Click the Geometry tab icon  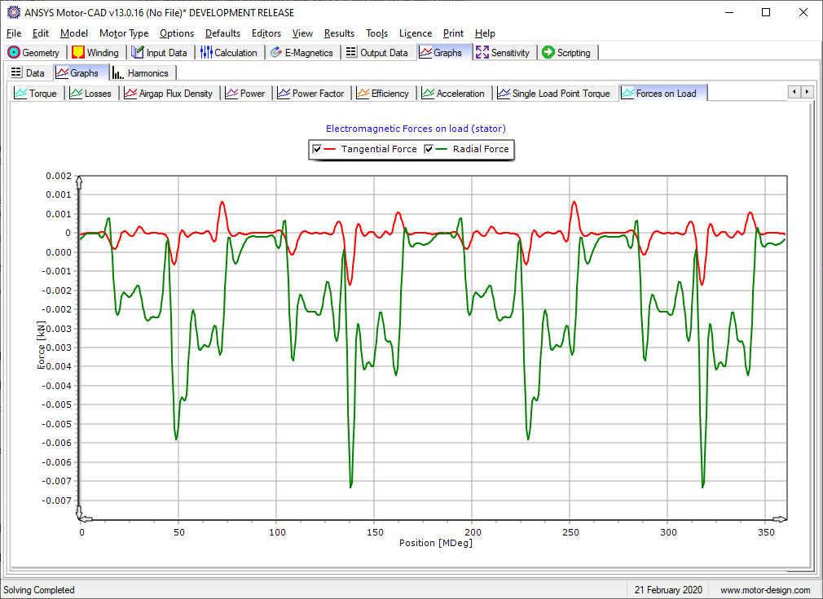tap(14, 52)
